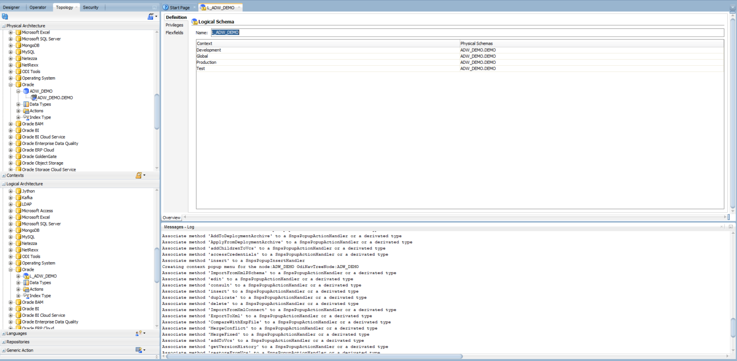Expand the Kafka technology node
Viewport: 737px width, 361px height.
click(11, 198)
